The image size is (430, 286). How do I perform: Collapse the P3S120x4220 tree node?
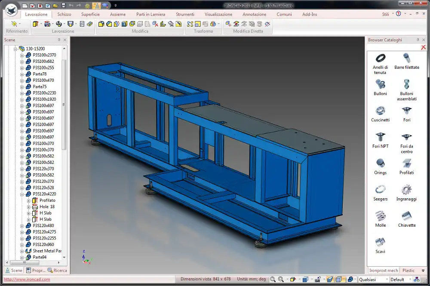point(22,194)
